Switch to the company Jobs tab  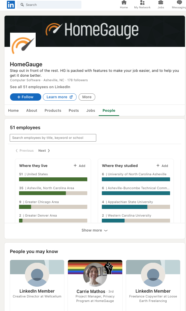[91, 110]
